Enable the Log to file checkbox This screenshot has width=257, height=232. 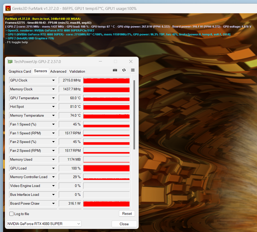11,214
